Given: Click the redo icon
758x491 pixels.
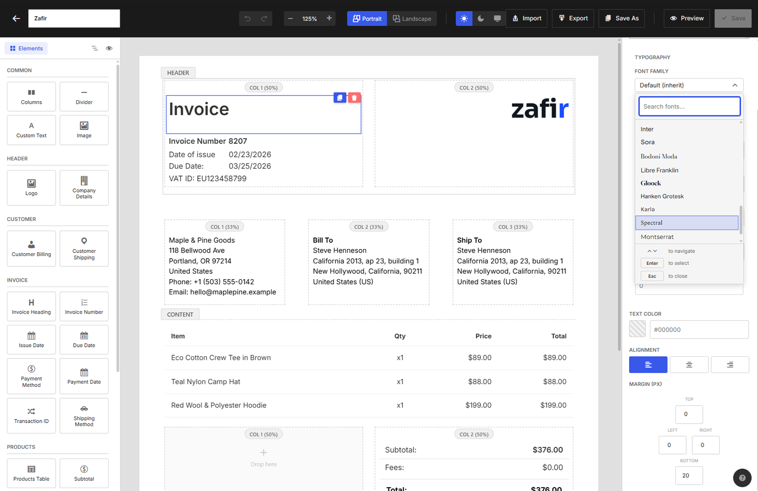Looking at the screenshot, I should 264,18.
